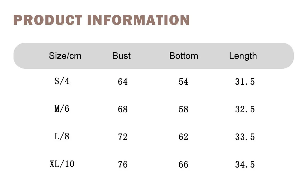Select the Size/cm column header
Viewport: 307px width, 178px height.
[x=65, y=56]
